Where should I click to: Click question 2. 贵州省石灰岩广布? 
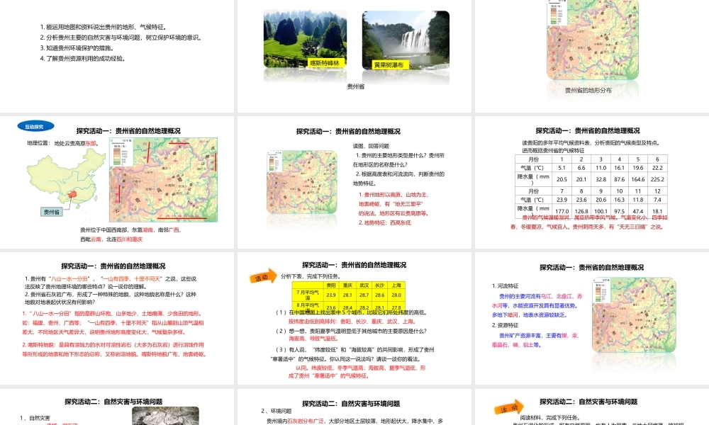111,298
